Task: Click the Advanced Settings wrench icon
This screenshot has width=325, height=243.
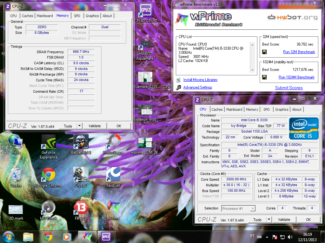Action: (x=178, y=87)
